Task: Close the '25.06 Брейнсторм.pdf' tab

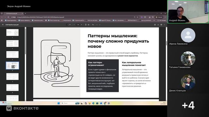Action: coord(22,13)
